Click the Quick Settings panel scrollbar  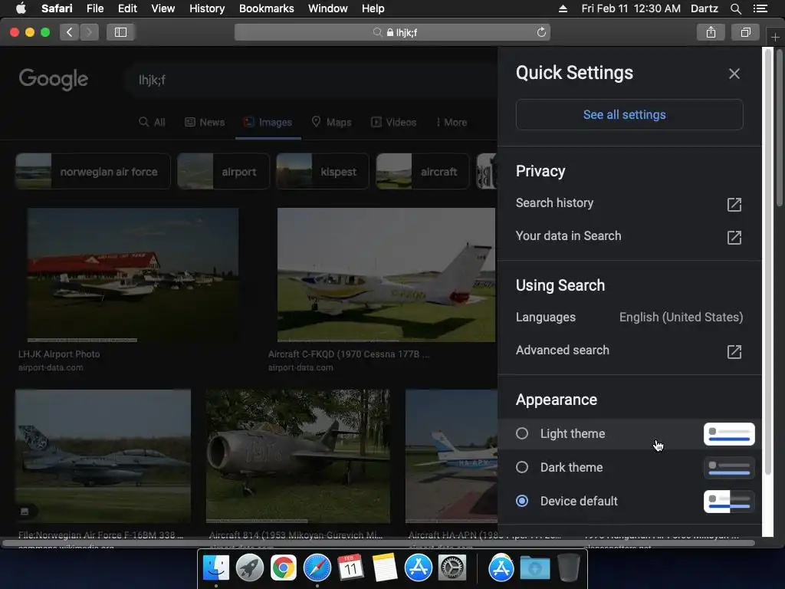[768, 262]
